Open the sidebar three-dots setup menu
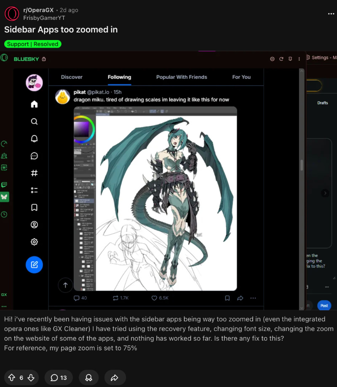The height and width of the screenshot is (387, 337). [4, 306]
